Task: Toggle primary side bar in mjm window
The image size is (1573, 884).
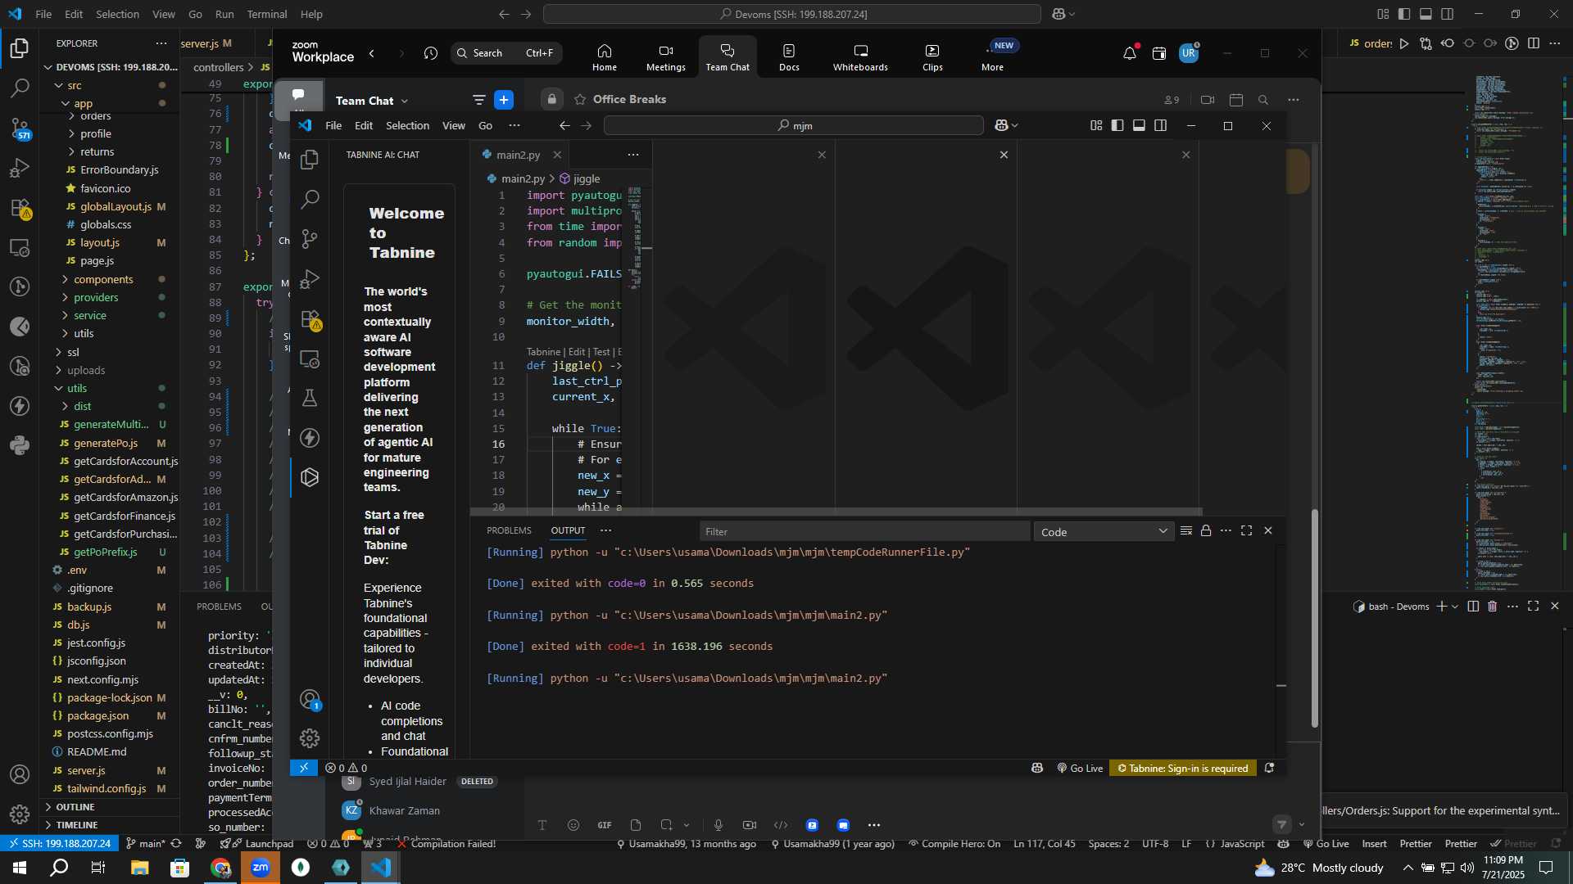Action: pos(1117,125)
